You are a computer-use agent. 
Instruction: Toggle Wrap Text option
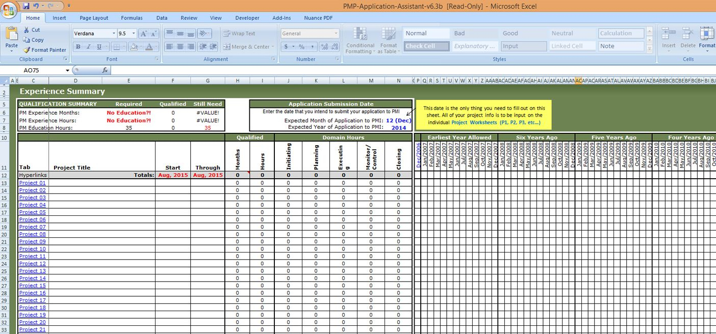click(239, 34)
